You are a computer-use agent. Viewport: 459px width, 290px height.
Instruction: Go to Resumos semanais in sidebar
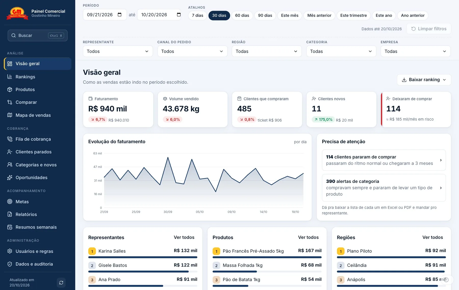pyautogui.click(x=37, y=227)
